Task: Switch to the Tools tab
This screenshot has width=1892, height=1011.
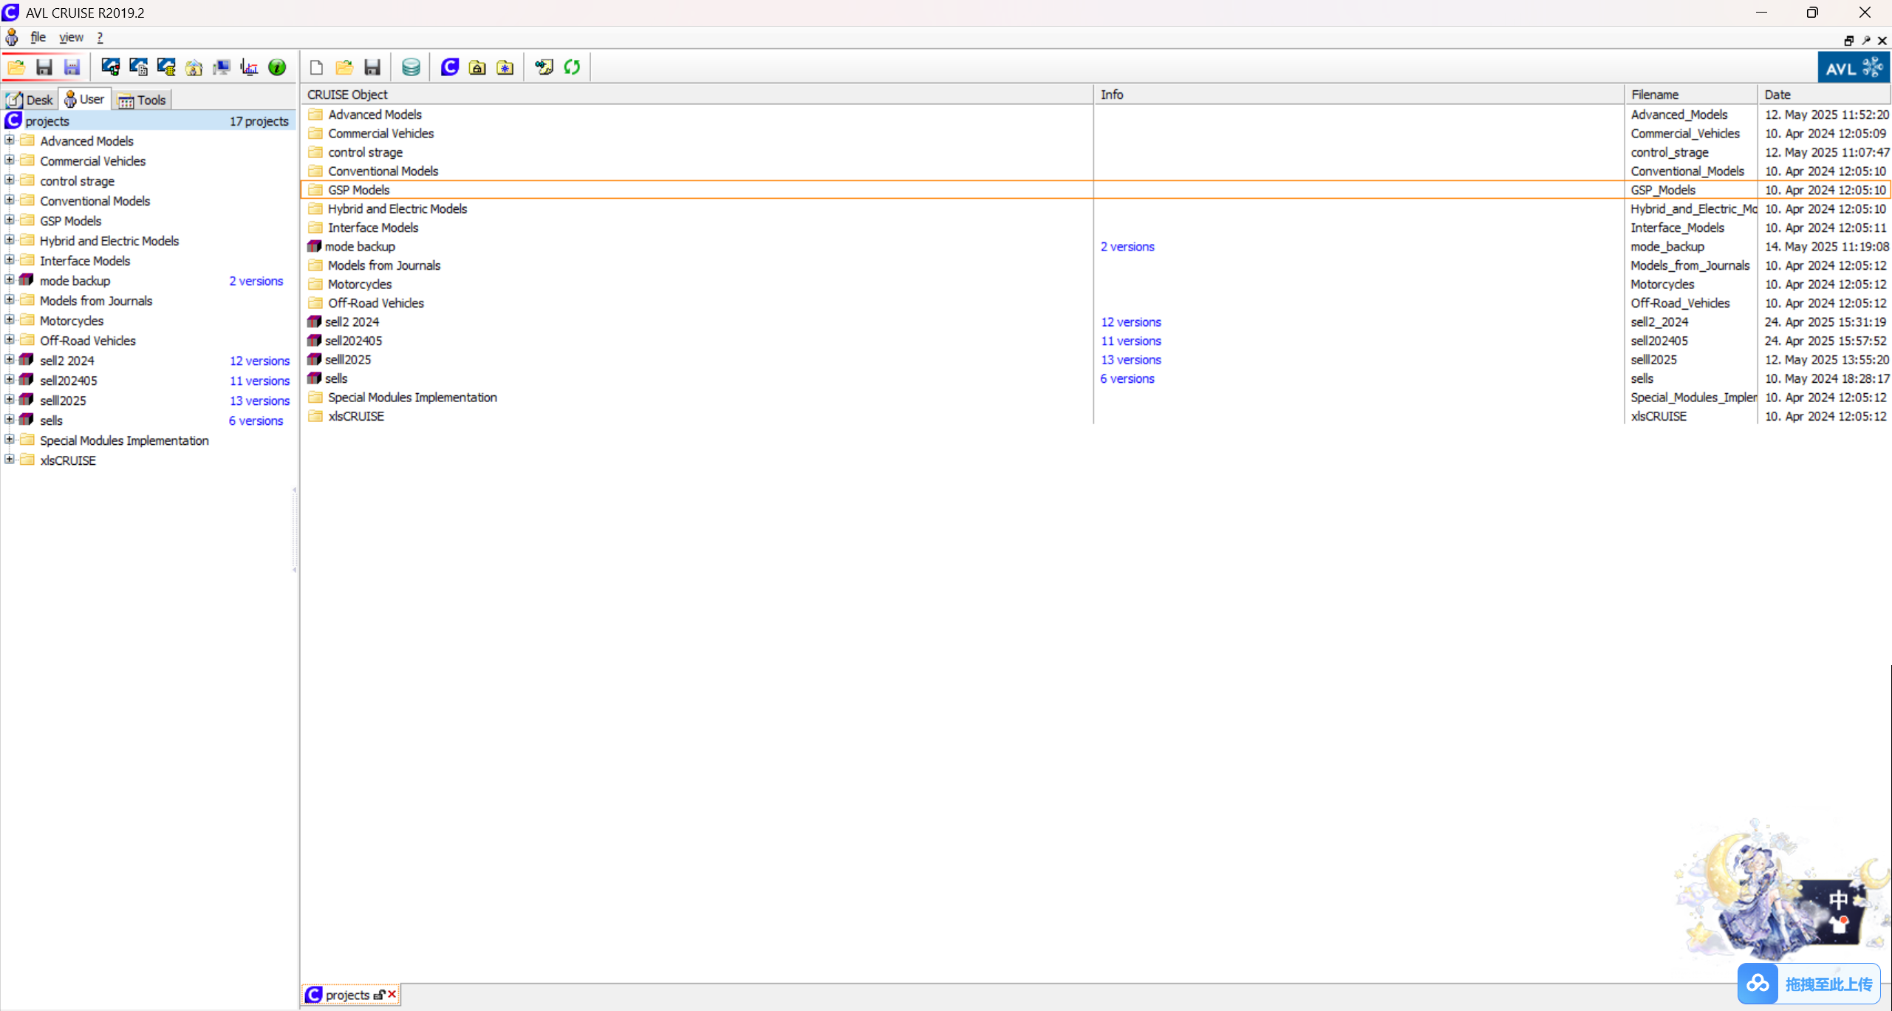Action: point(143,100)
